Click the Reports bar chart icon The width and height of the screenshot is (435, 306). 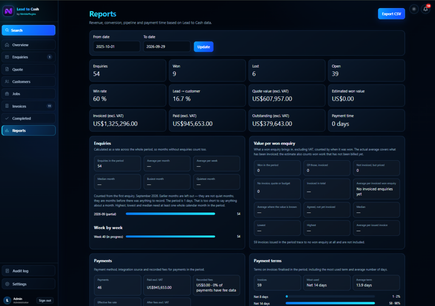[x=7, y=130]
